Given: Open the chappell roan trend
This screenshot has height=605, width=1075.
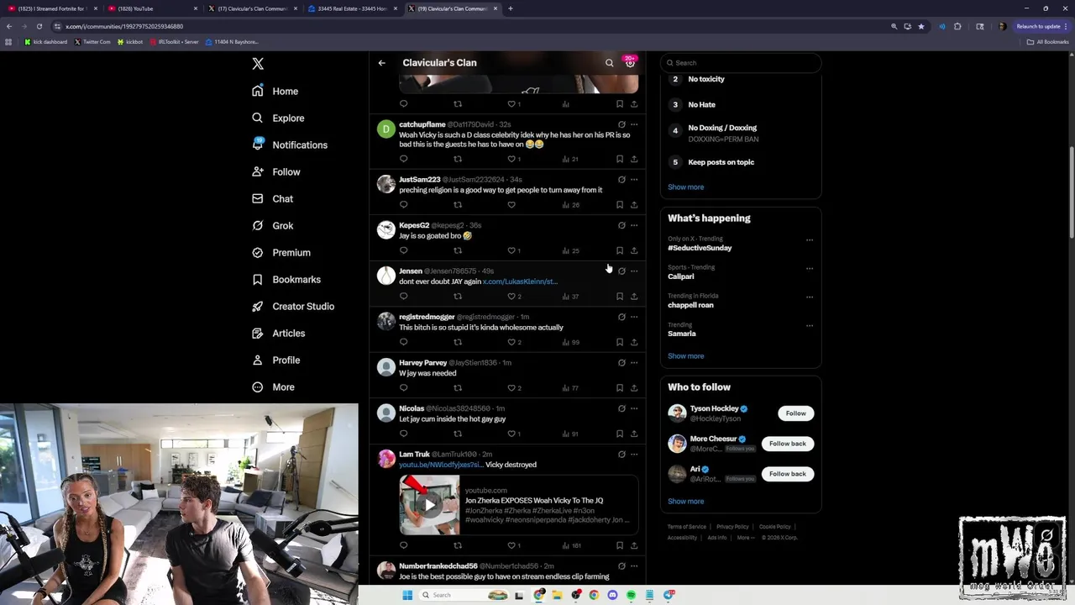Looking at the screenshot, I should coord(690,305).
